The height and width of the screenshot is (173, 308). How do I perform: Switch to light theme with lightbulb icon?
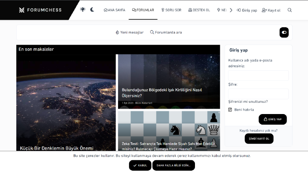(x=83, y=10)
